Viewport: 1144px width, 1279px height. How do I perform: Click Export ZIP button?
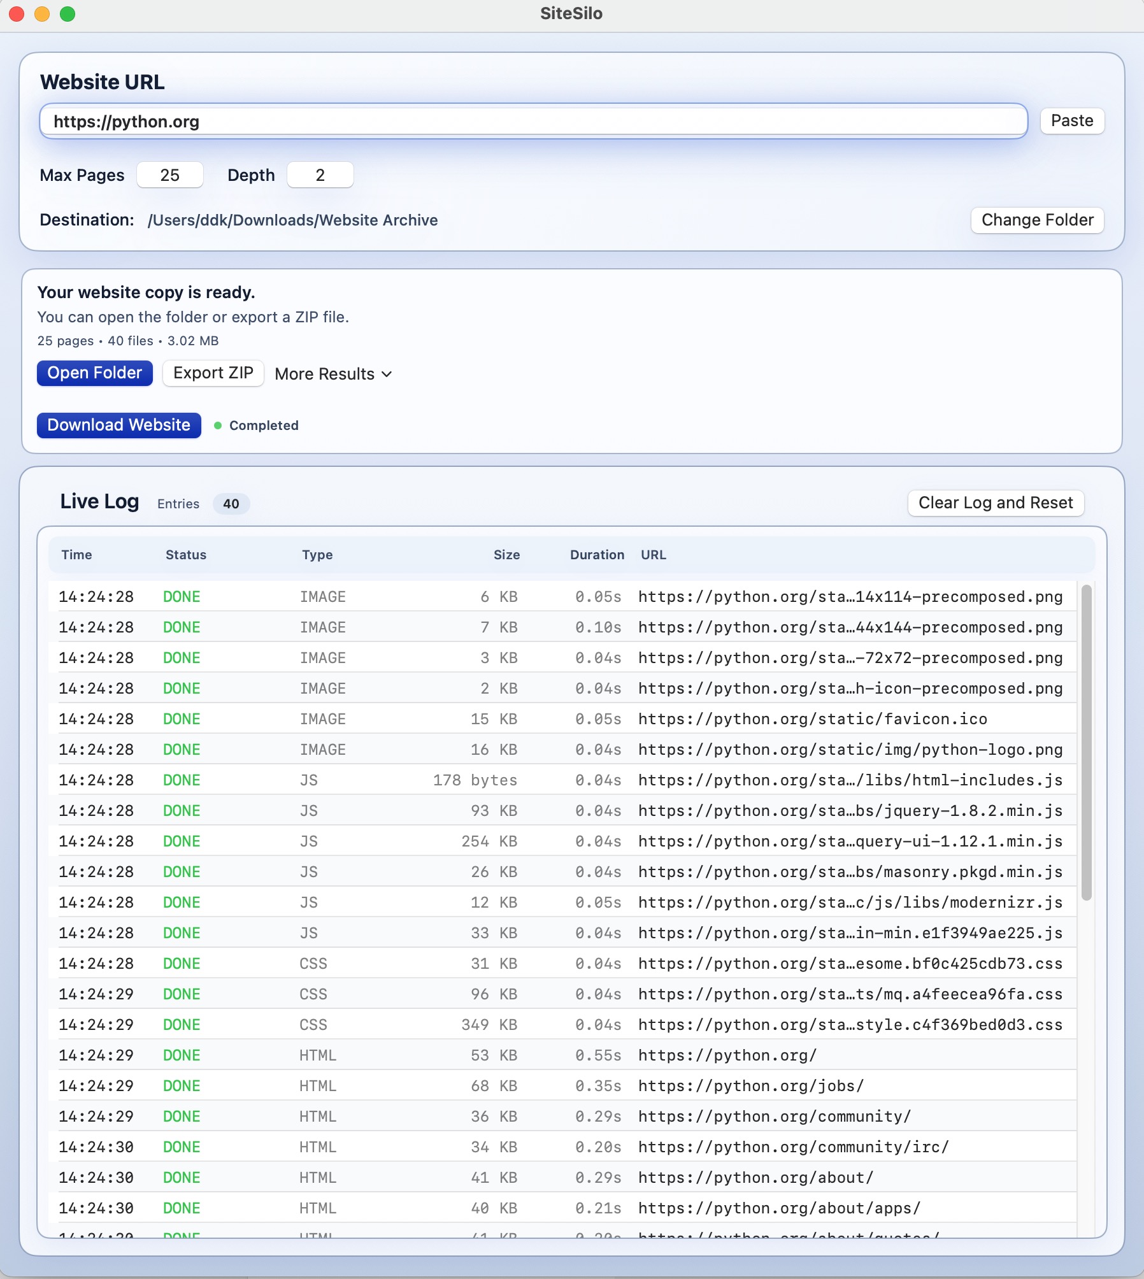pyautogui.click(x=213, y=373)
